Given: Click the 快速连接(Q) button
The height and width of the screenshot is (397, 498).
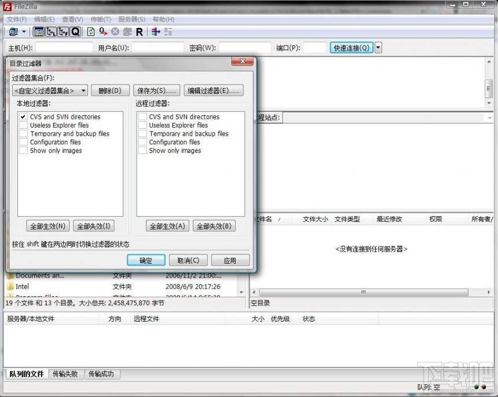Looking at the screenshot, I should click(x=351, y=48).
